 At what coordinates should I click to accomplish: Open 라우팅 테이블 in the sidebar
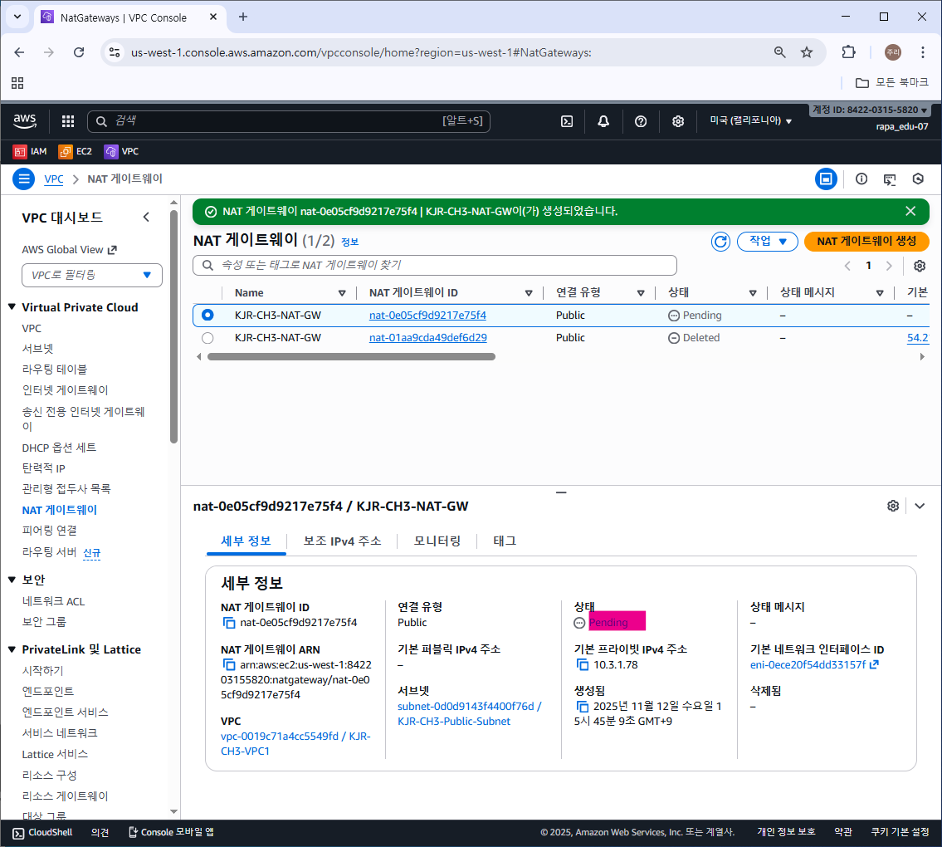click(x=55, y=369)
